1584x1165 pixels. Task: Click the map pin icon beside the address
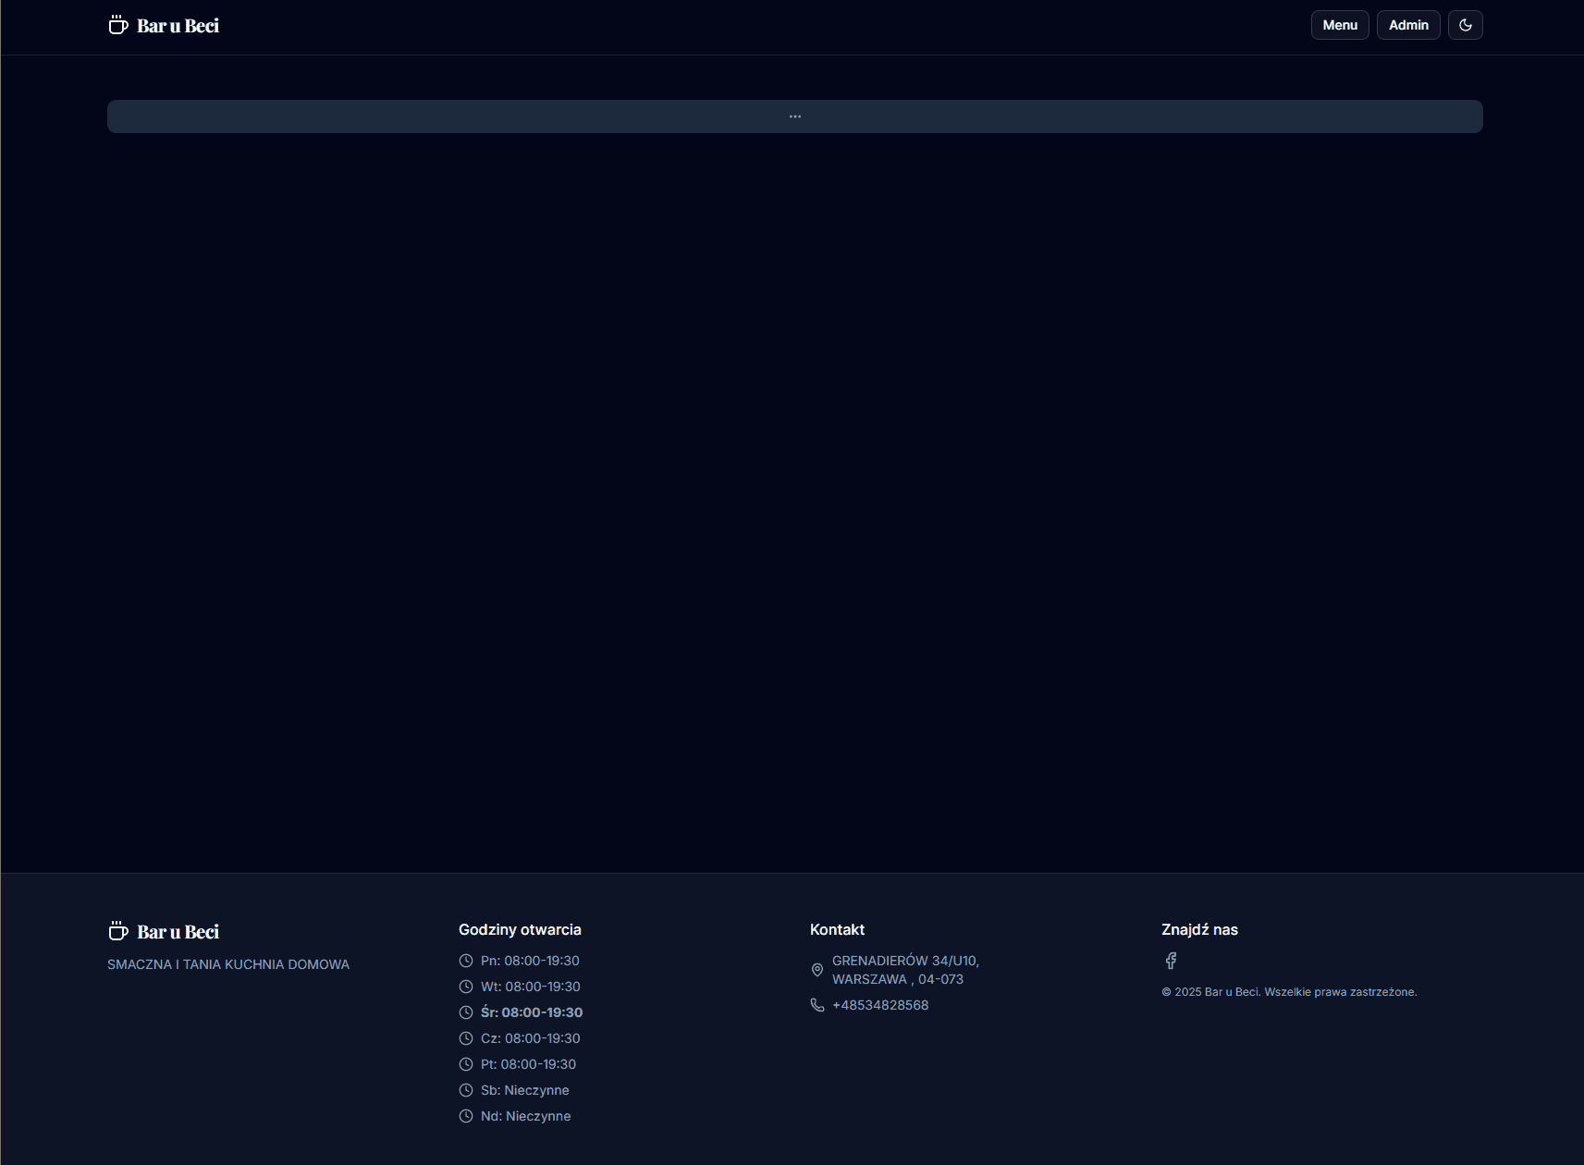pyautogui.click(x=817, y=969)
